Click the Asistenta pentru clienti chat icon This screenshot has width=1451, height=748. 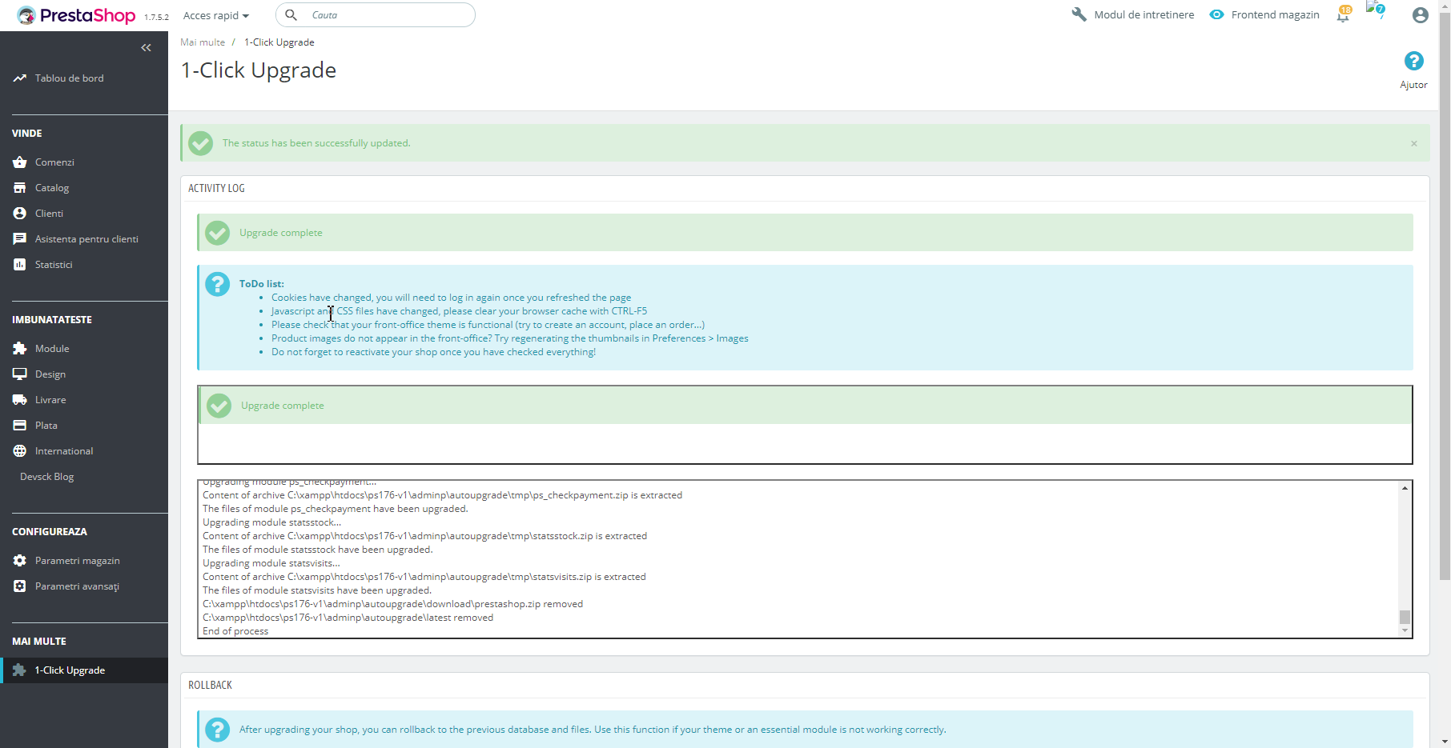click(x=20, y=239)
